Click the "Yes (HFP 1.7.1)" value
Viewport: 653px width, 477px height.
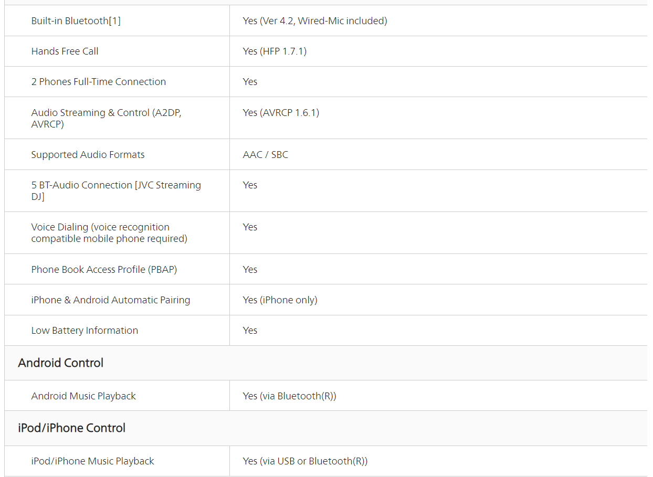click(x=275, y=51)
